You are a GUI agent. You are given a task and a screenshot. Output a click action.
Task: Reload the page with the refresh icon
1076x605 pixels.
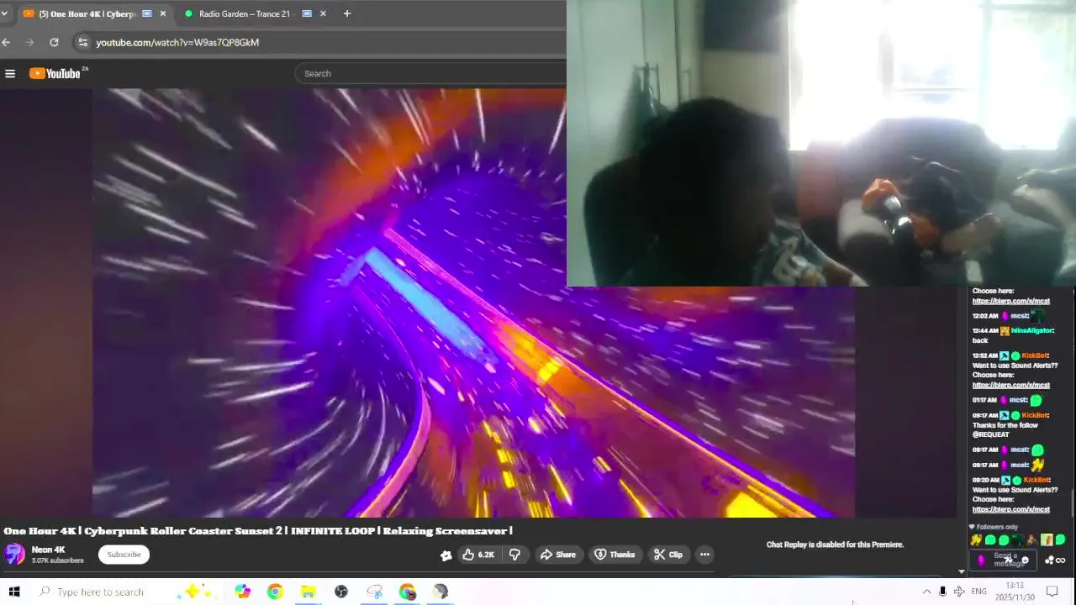pyautogui.click(x=54, y=42)
